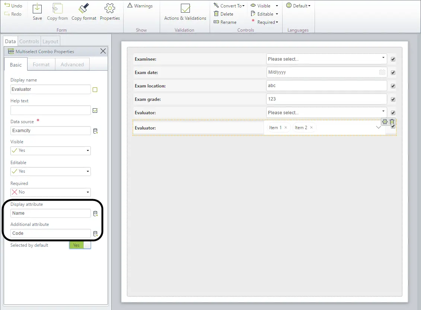Click the Undo icon
This screenshot has height=310, width=421.
click(7, 5)
